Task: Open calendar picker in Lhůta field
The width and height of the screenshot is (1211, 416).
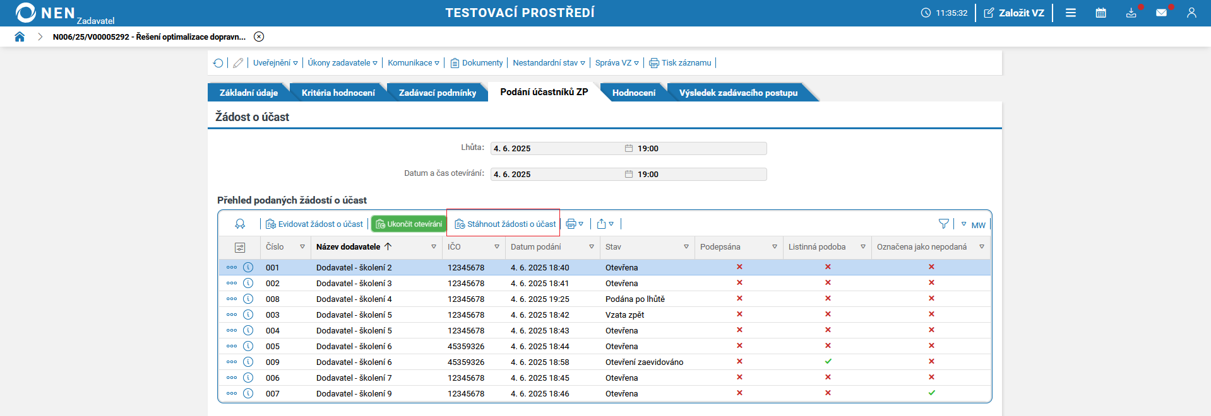Action: pyautogui.click(x=629, y=149)
